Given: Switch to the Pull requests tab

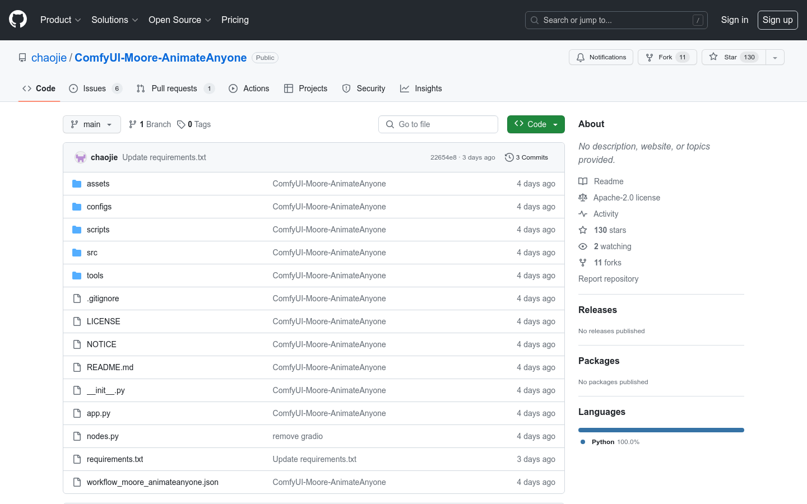Looking at the screenshot, I should click(x=174, y=88).
